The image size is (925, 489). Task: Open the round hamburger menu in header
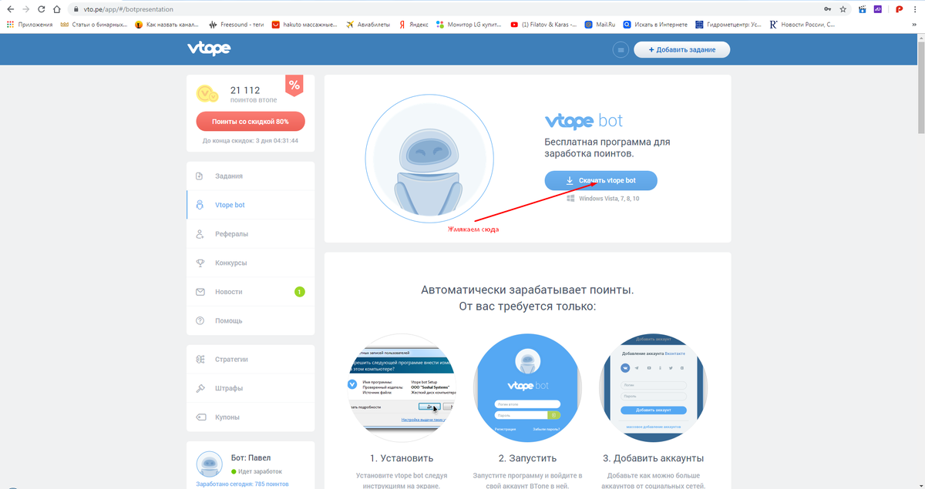[x=621, y=50]
